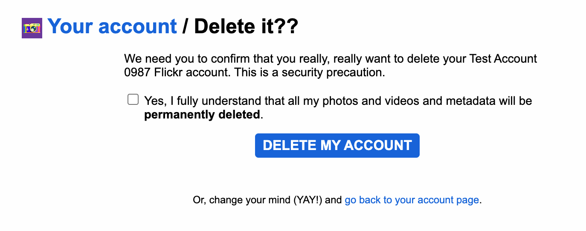Open the "Your account" heading link
586x231 pixels.
(112, 26)
